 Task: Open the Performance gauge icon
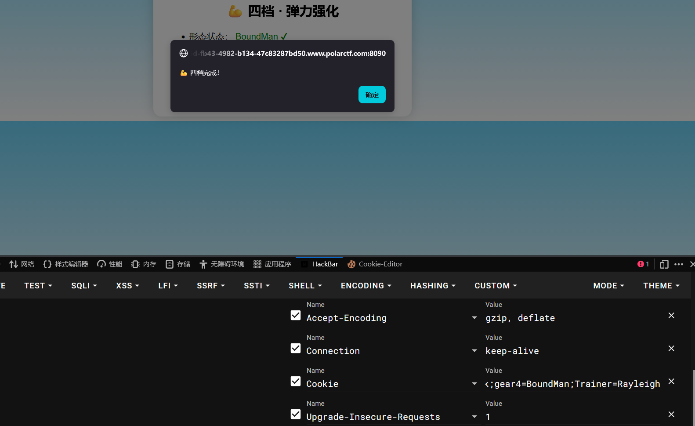[x=101, y=264]
